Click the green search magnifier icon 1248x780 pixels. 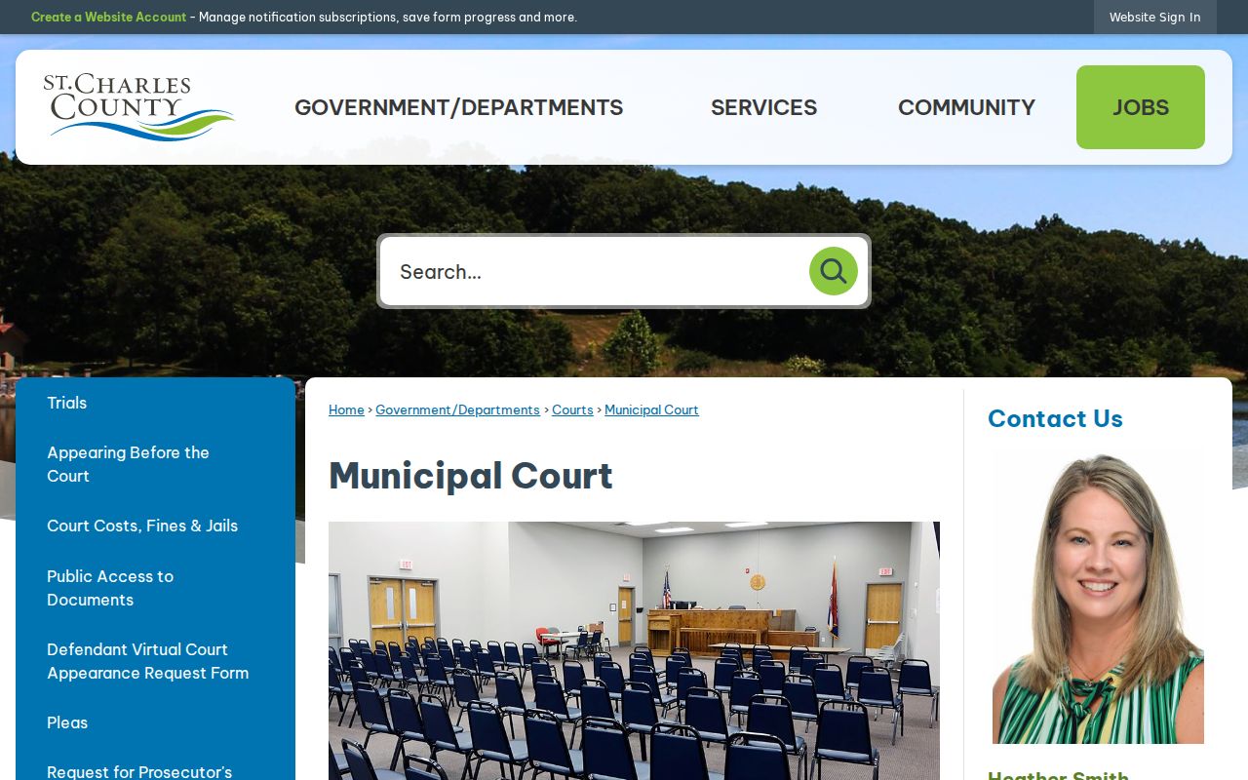[834, 271]
